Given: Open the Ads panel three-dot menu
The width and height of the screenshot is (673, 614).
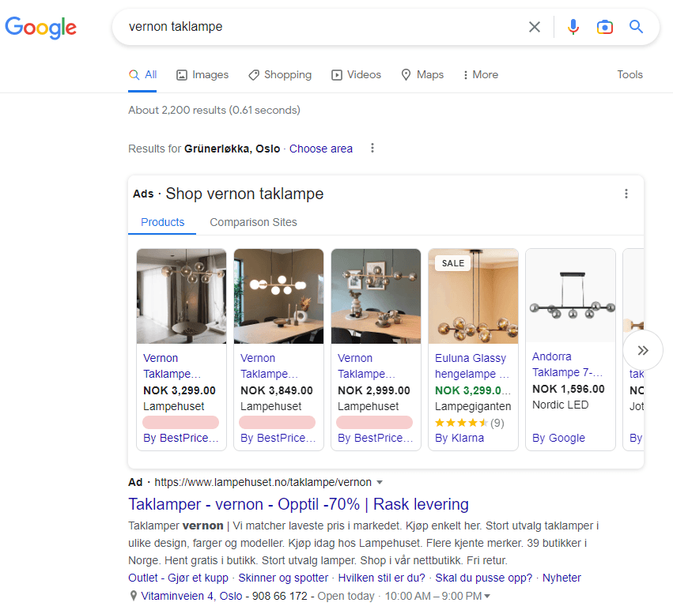Looking at the screenshot, I should click(x=626, y=194).
